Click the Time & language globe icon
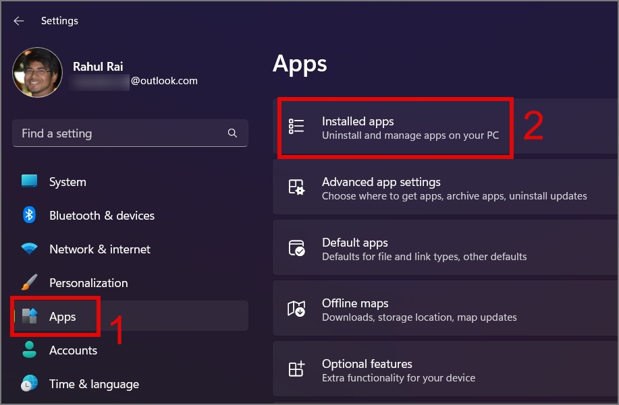619x405 pixels. point(29,383)
